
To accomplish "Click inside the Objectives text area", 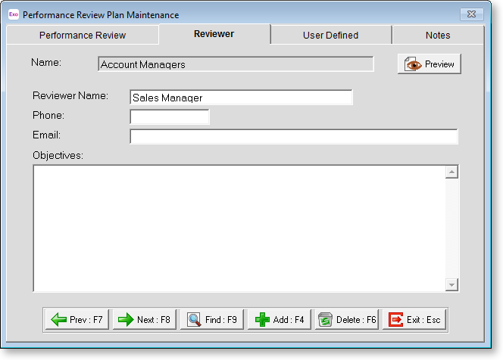I will tap(239, 227).
